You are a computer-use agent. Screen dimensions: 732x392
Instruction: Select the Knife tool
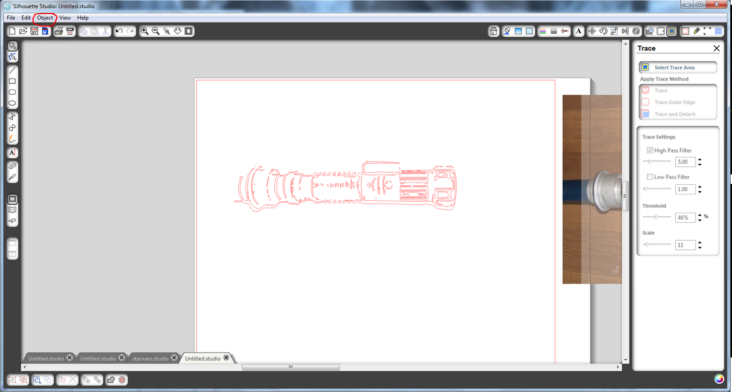click(12, 177)
